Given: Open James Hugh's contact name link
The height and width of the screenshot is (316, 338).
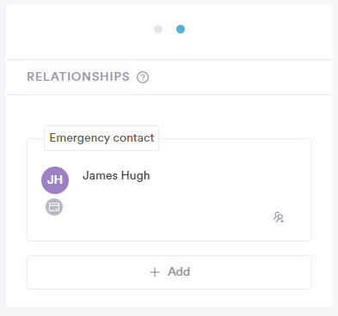Looking at the screenshot, I should [x=116, y=175].
